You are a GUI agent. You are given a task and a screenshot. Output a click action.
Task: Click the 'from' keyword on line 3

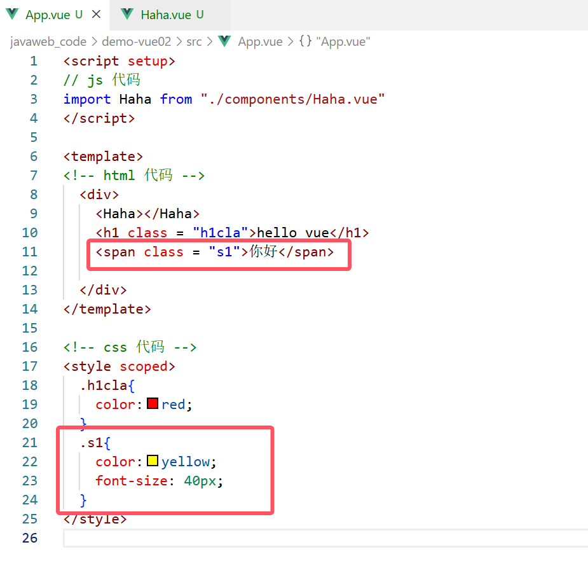tap(176, 99)
